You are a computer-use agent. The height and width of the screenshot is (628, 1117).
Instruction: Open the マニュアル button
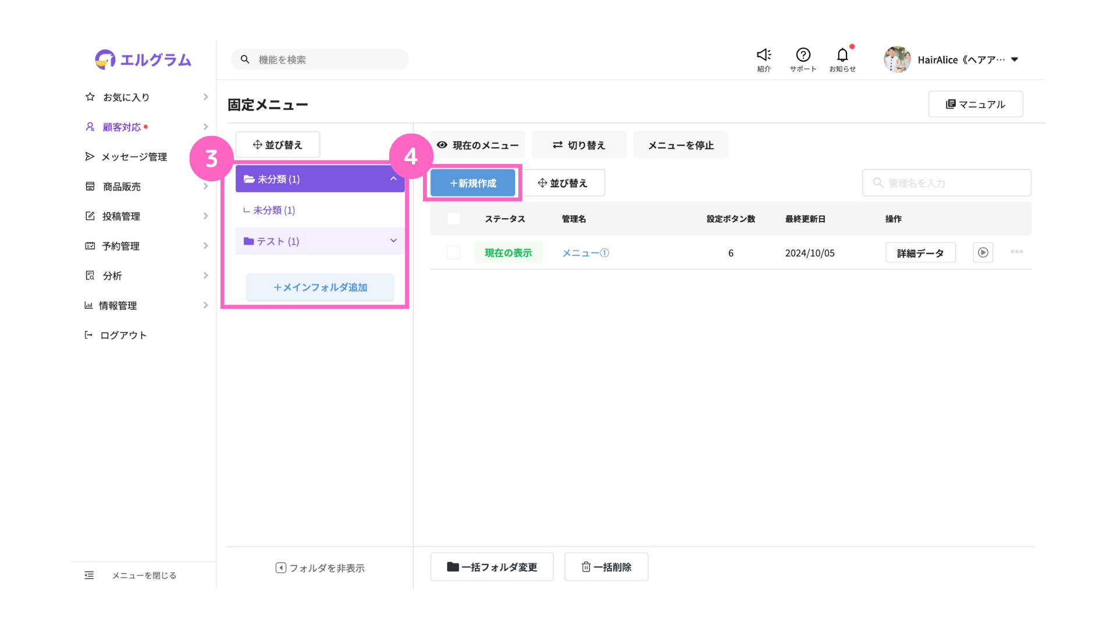click(976, 104)
